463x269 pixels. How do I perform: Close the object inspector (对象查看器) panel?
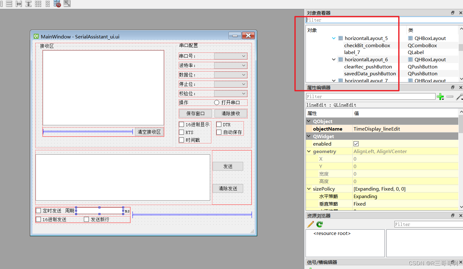461,13
